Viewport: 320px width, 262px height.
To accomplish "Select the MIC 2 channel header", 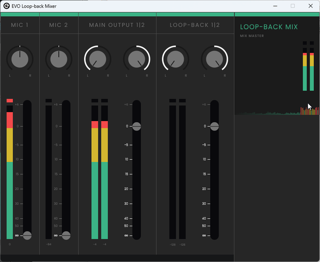I will coord(59,25).
